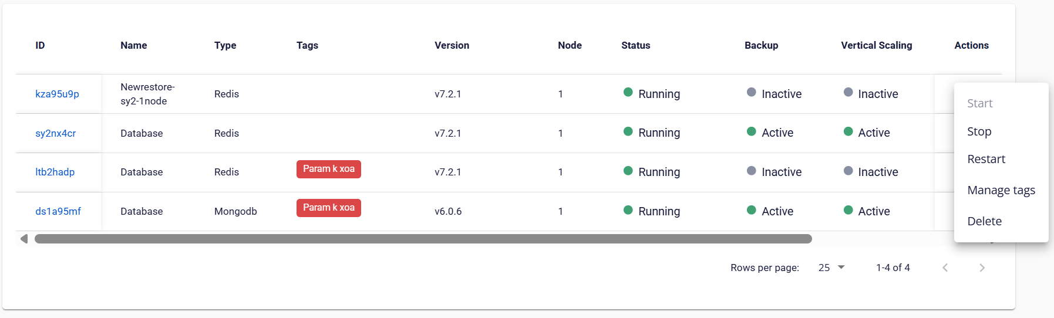
Task: Go to the next page arrow
Action: pos(982,268)
